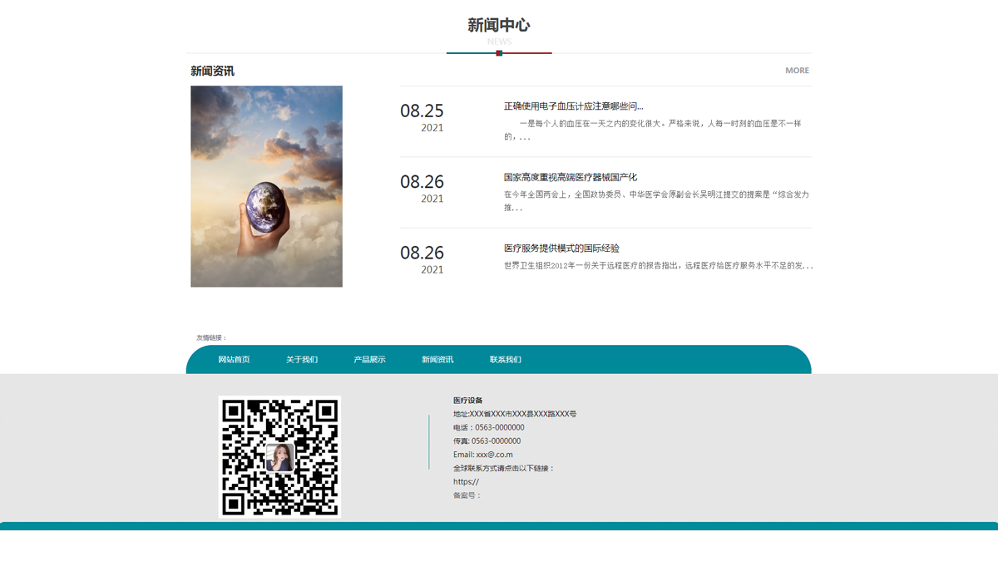This screenshot has height=566, width=998.
Task: Open article 国家高度重视高端医疗器械国产化
Action: (x=570, y=177)
